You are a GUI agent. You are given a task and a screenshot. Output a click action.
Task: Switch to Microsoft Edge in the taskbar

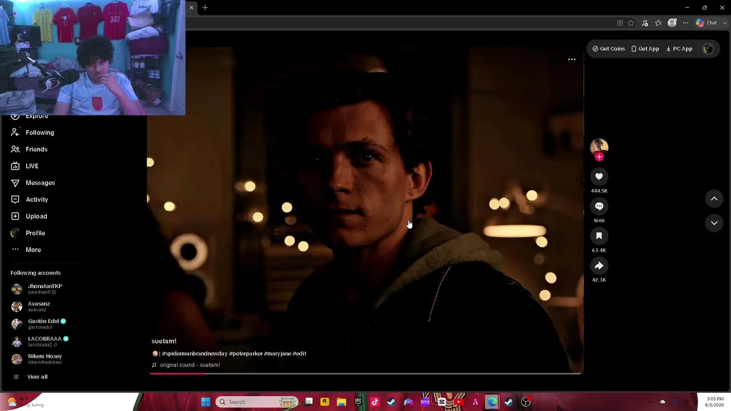pos(492,402)
